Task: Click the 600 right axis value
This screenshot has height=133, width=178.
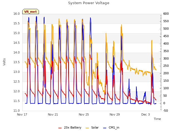Action: point(166,14)
